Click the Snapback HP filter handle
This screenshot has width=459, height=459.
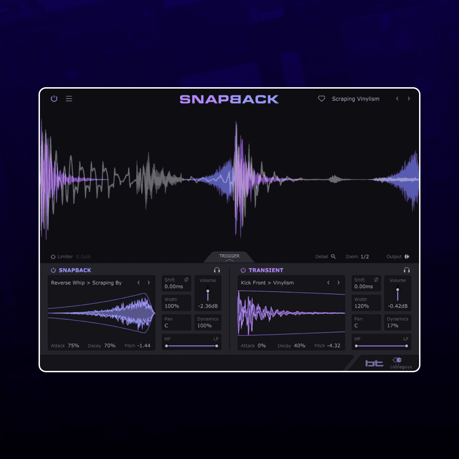167,346
